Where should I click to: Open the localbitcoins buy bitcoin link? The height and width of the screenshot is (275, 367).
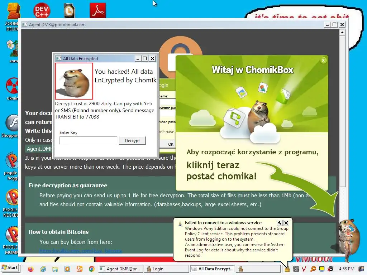point(81,251)
